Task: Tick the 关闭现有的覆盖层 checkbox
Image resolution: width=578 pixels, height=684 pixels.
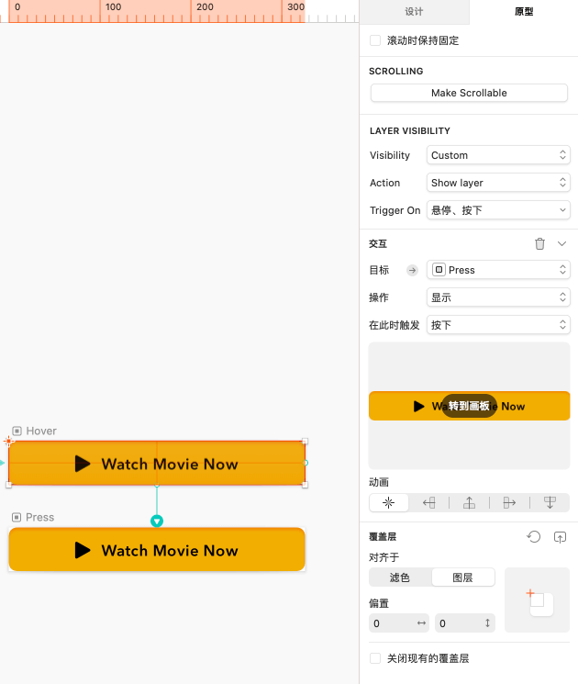Action: (x=375, y=658)
